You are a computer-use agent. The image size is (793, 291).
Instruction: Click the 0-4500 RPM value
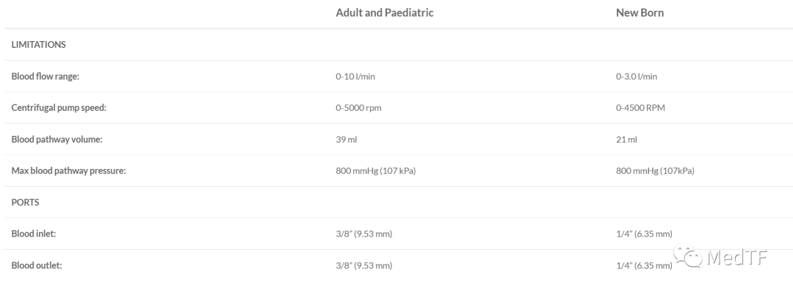tap(640, 108)
